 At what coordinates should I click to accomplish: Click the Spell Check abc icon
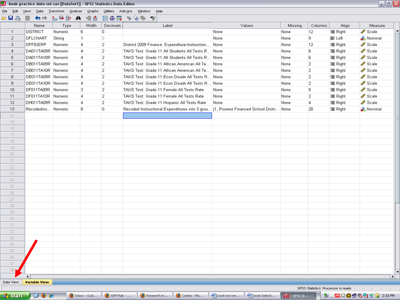tap(152, 18)
